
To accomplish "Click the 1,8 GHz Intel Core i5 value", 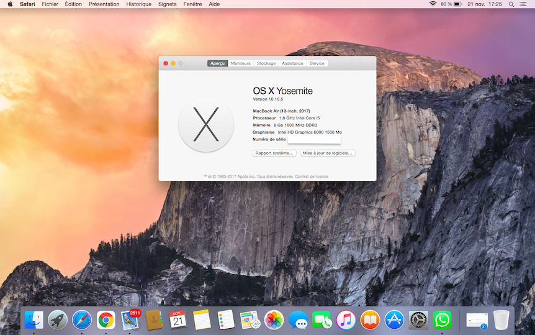I will tap(299, 118).
